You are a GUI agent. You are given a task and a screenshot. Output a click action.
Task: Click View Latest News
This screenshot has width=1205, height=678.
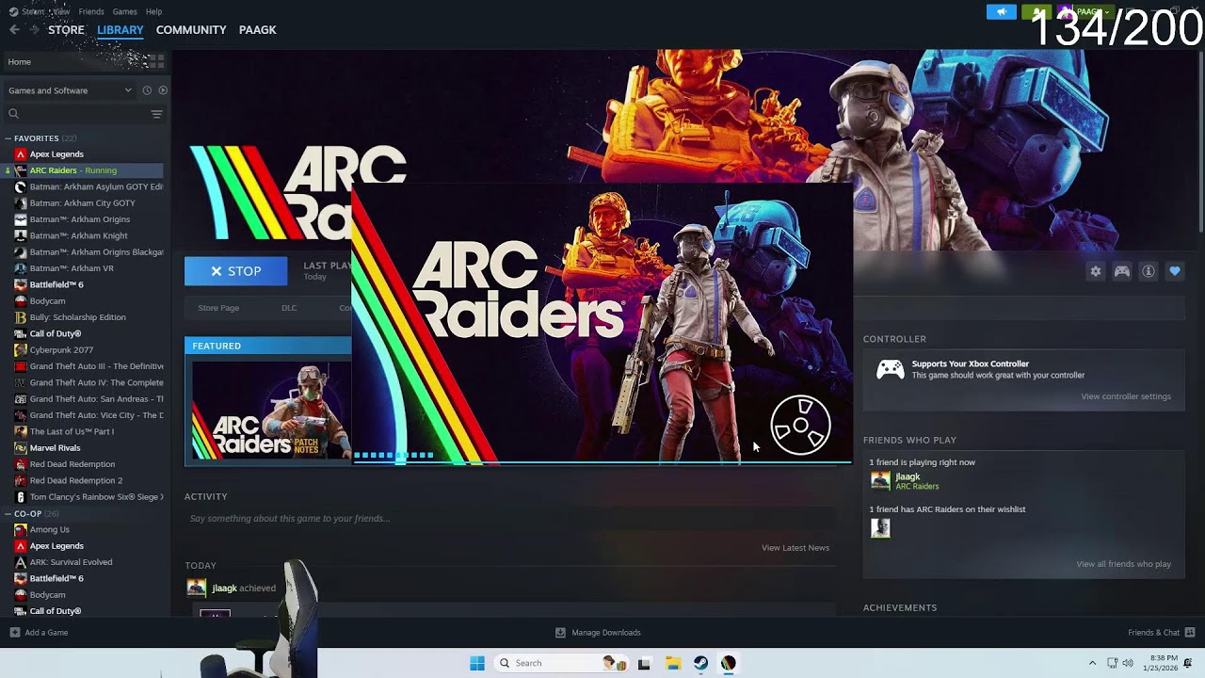795,548
